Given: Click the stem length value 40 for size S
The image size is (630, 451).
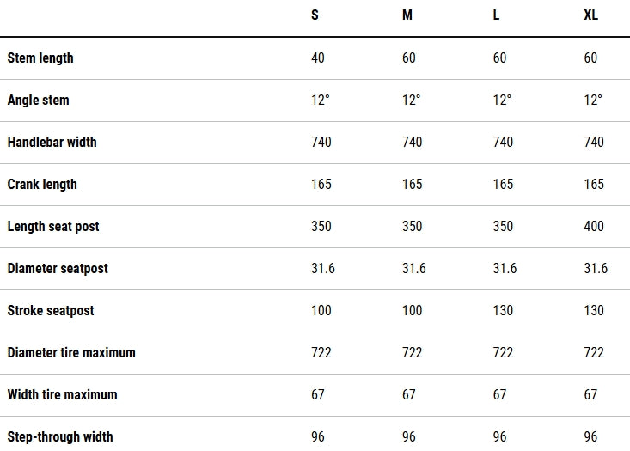Looking at the screenshot, I should coord(319,58).
